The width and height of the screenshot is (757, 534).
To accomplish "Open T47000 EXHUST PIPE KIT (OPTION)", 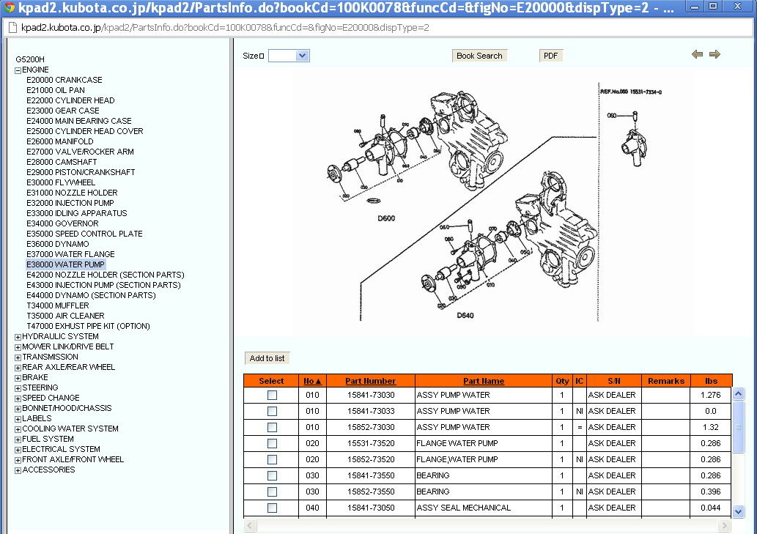I will [x=88, y=326].
